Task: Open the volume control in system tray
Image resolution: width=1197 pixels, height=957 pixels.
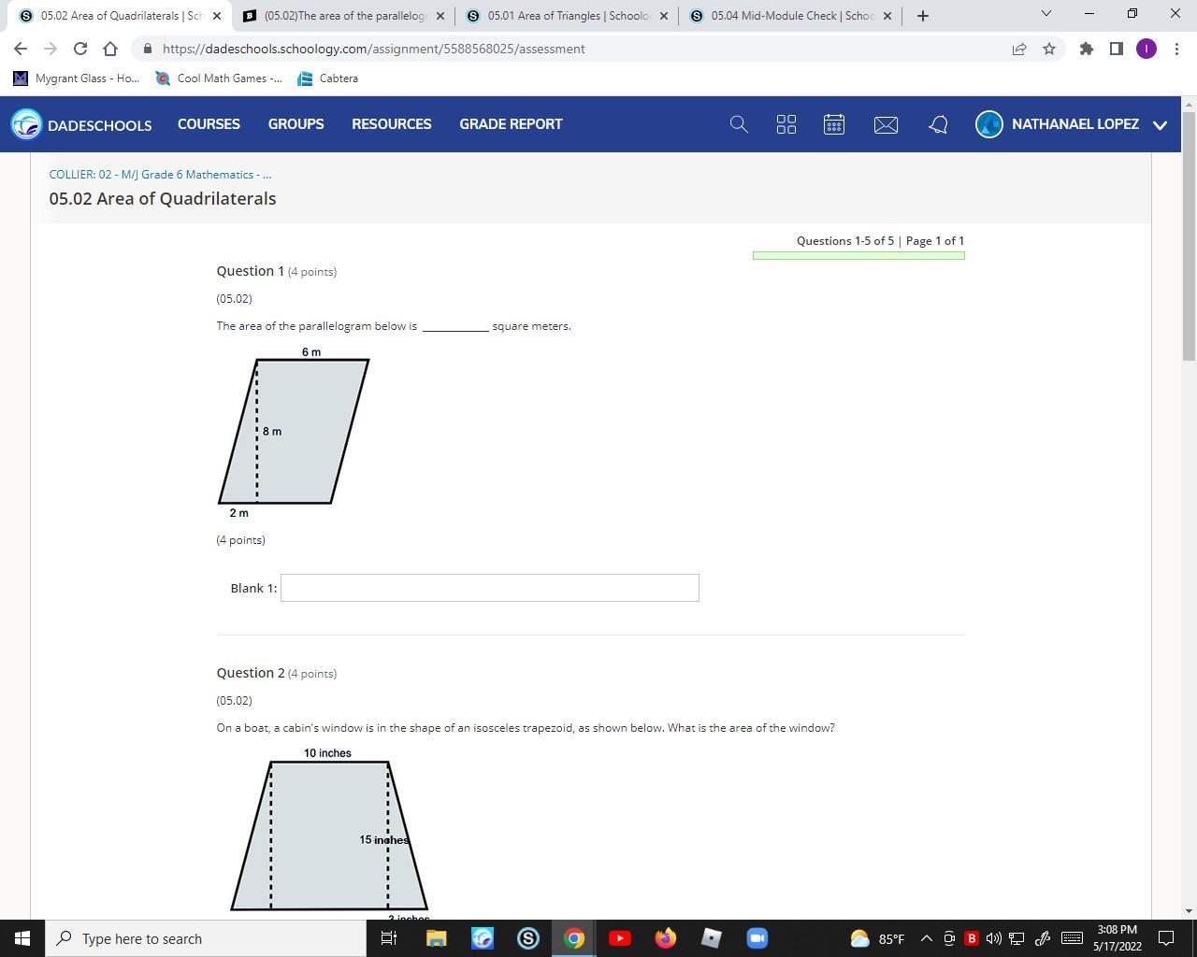Action: [x=993, y=938]
